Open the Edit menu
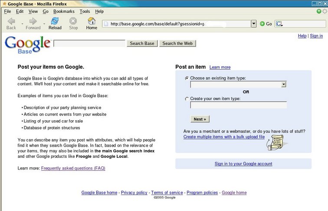328x211 pixels. [x=20, y=12]
